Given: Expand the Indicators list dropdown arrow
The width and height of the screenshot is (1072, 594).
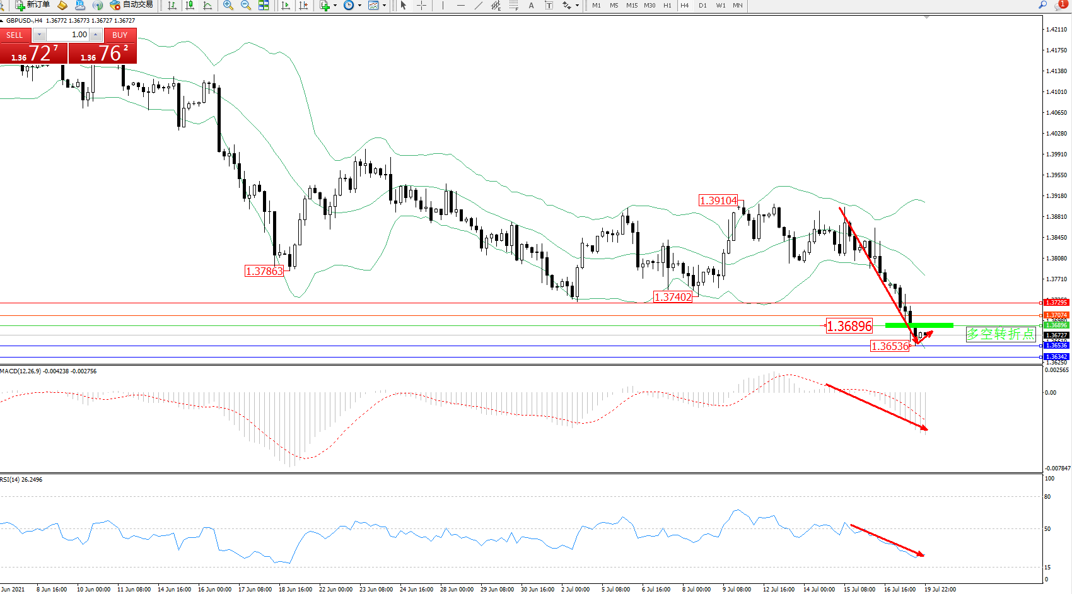Looking at the screenshot, I should tap(335, 5).
